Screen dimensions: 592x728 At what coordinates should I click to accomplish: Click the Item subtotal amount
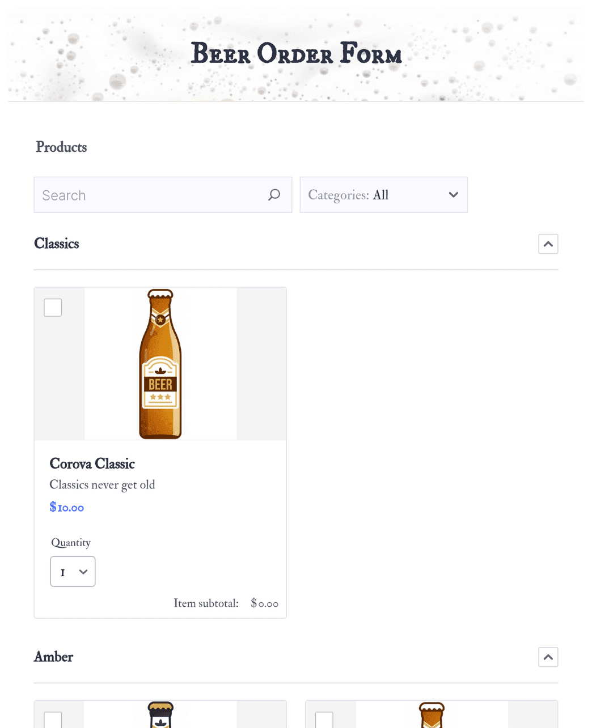pos(264,603)
